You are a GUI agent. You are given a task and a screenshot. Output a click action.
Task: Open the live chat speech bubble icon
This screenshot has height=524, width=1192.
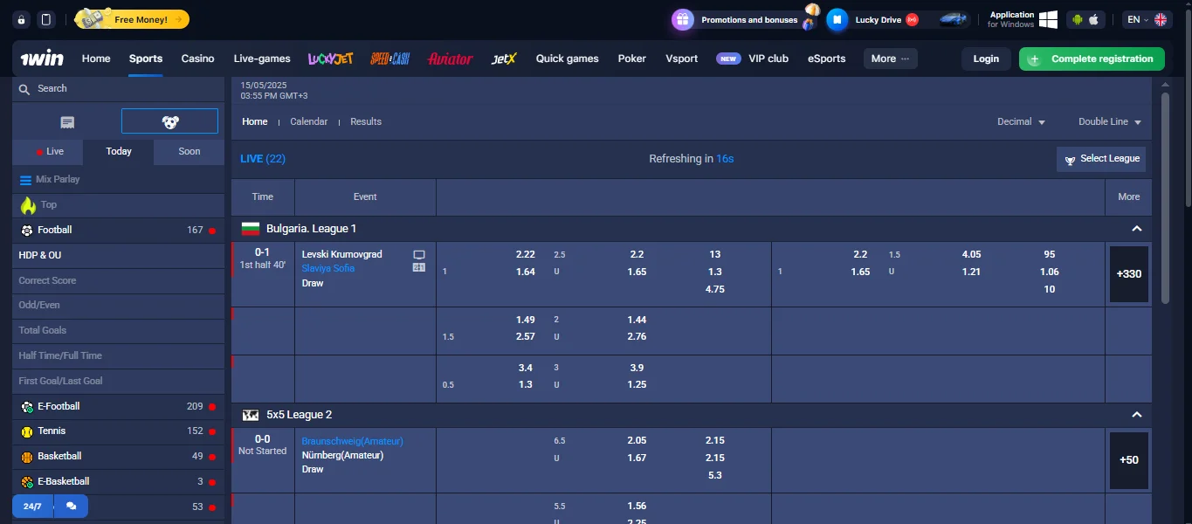(71, 507)
